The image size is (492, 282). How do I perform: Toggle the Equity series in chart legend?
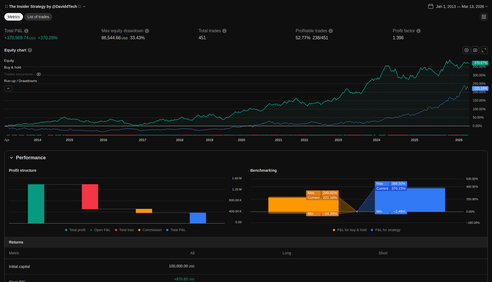pos(9,61)
